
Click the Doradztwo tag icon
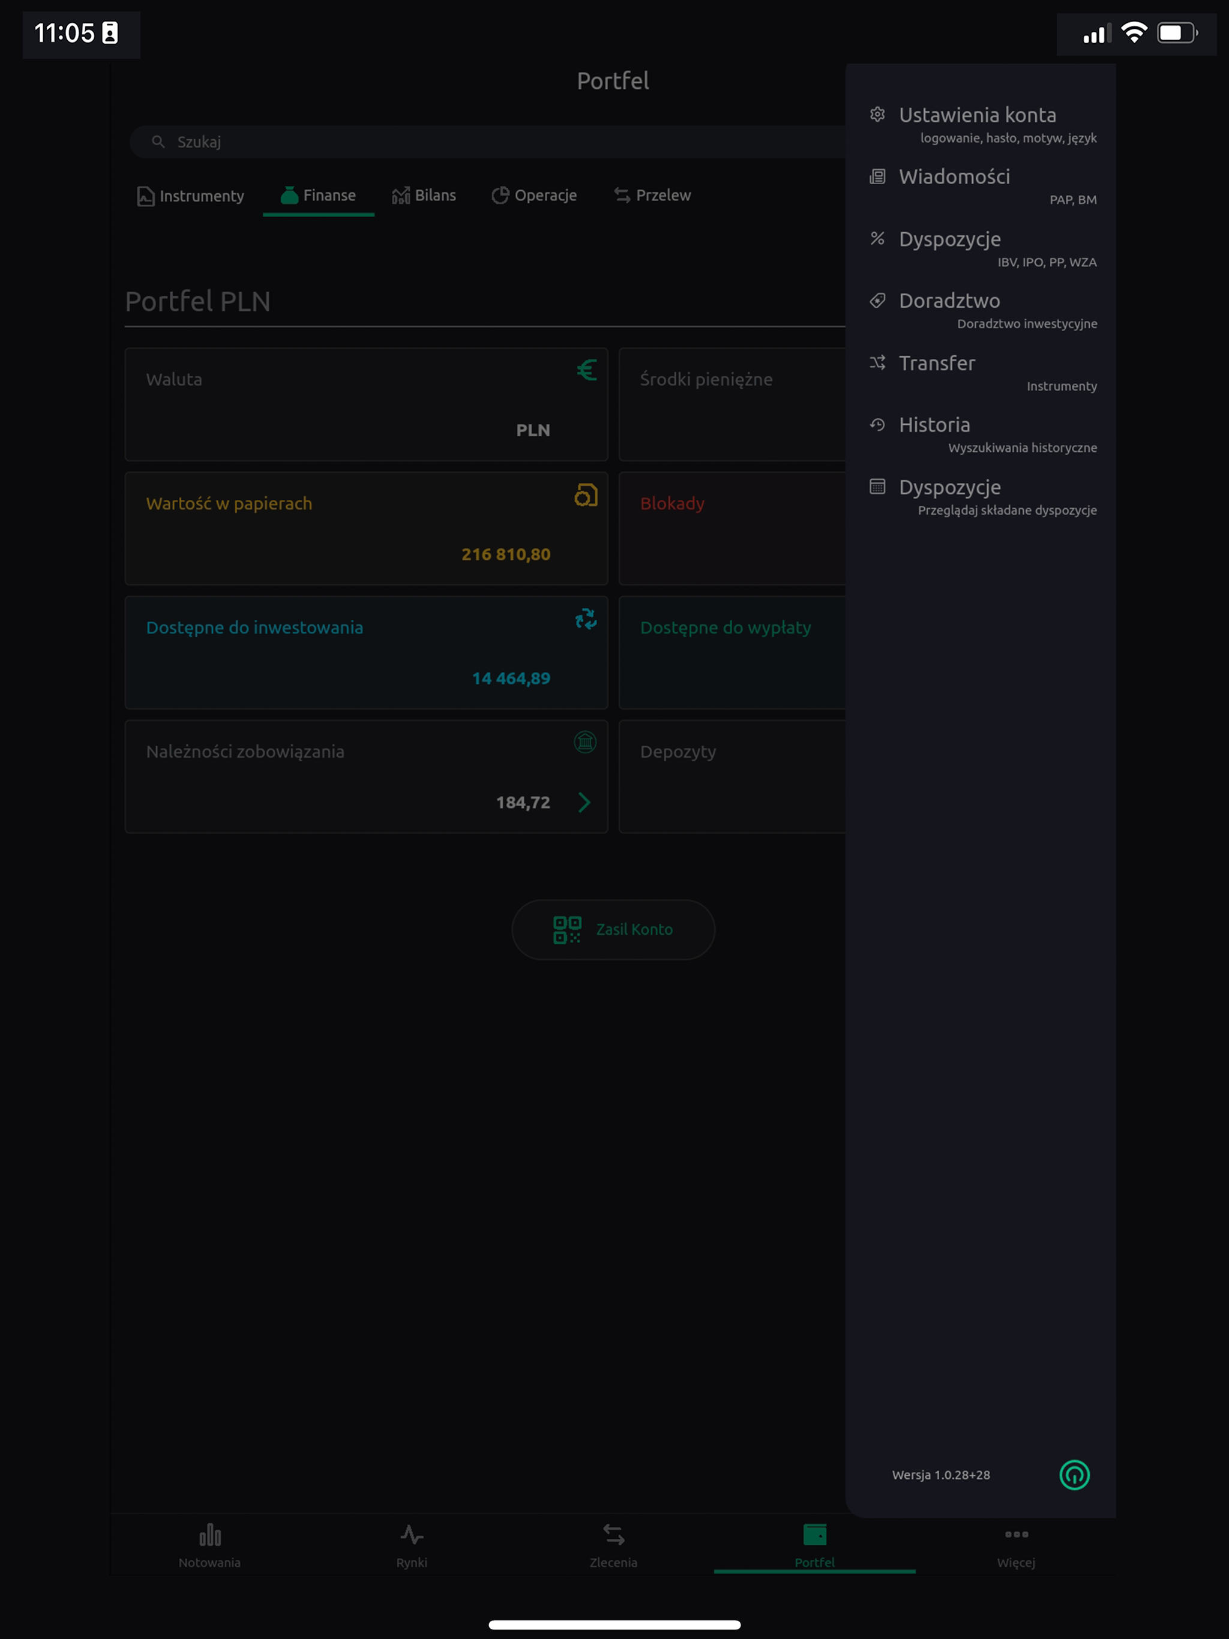point(877,301)
